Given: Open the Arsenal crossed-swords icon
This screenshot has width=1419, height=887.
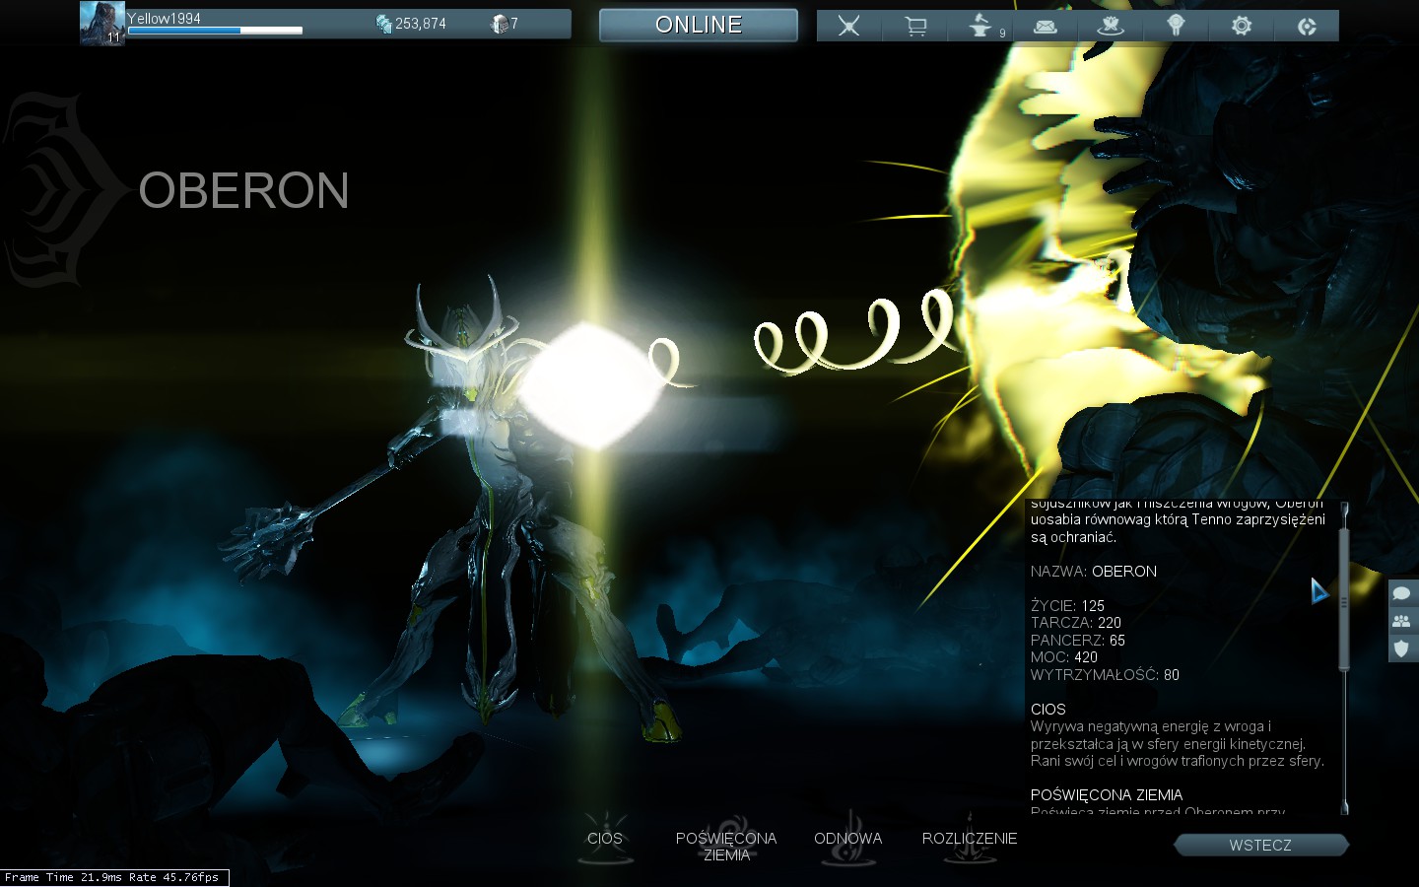Looking at the screenshot, I should [848, 26].
